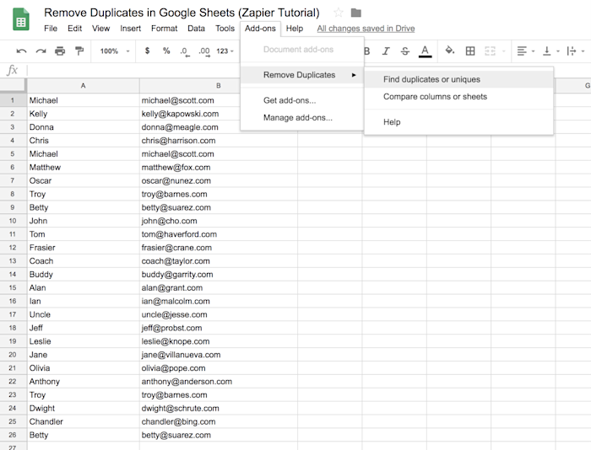This screenshot has height=450, width=591.
Task: Select cell containing Chandler
Action: pos(83,422)
